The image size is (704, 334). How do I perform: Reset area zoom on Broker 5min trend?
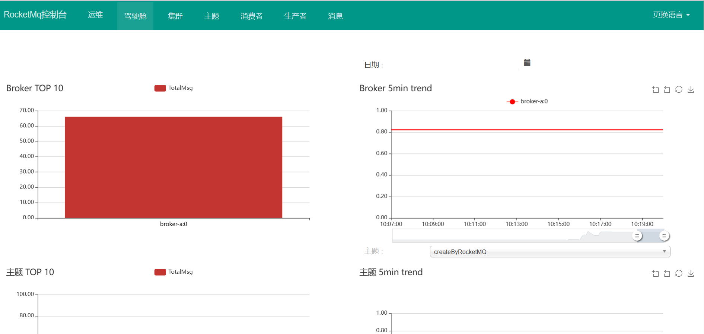pos(667,90)
